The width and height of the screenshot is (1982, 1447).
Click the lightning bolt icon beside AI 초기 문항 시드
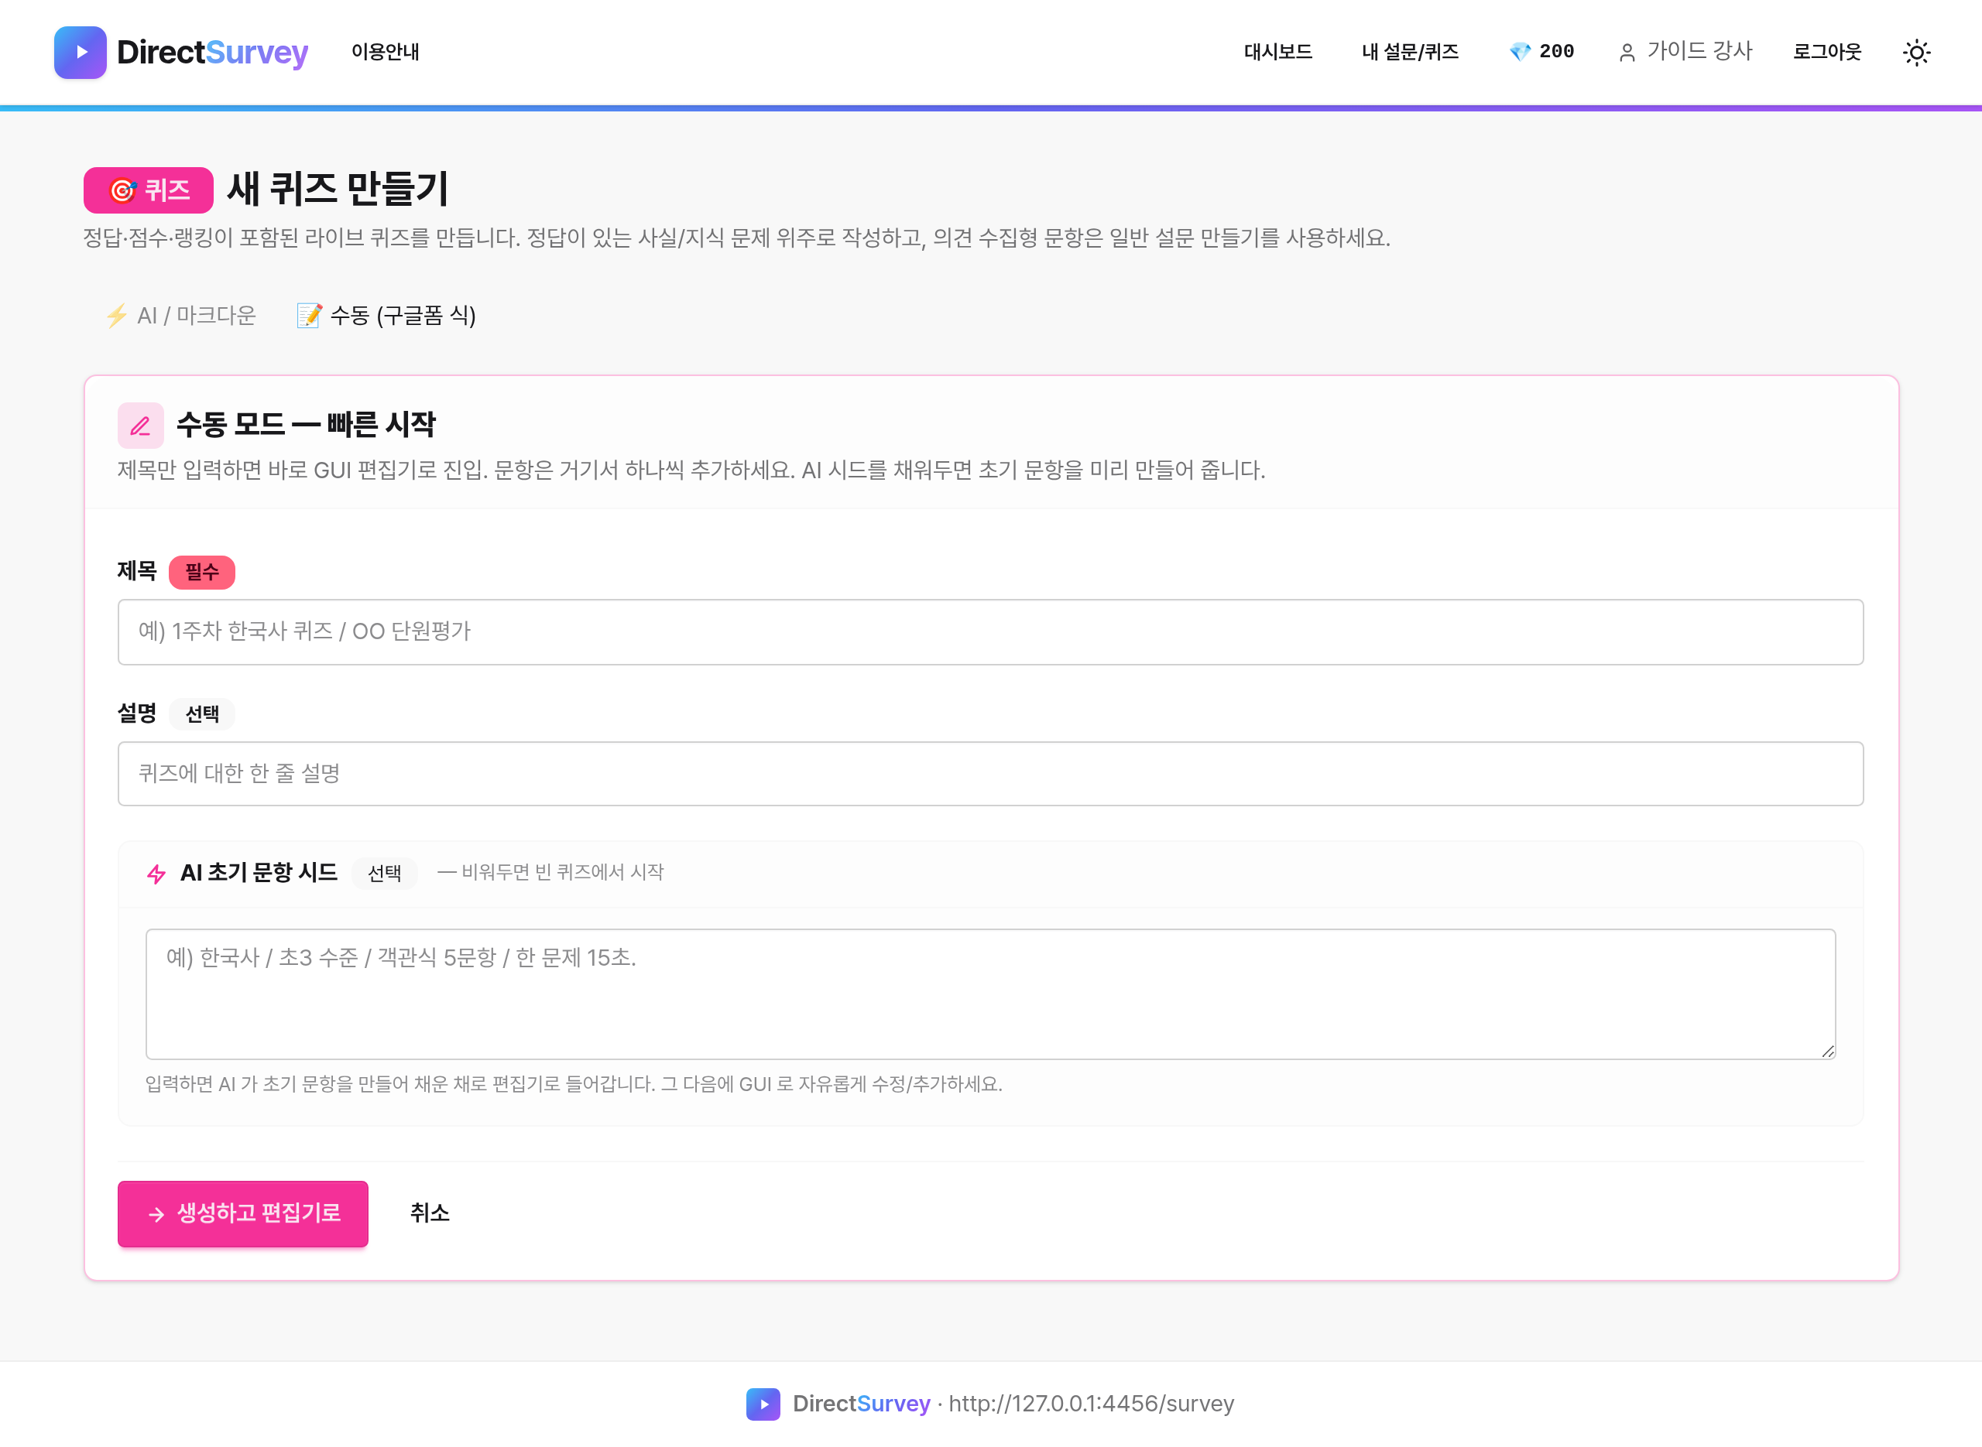(156, 874)
